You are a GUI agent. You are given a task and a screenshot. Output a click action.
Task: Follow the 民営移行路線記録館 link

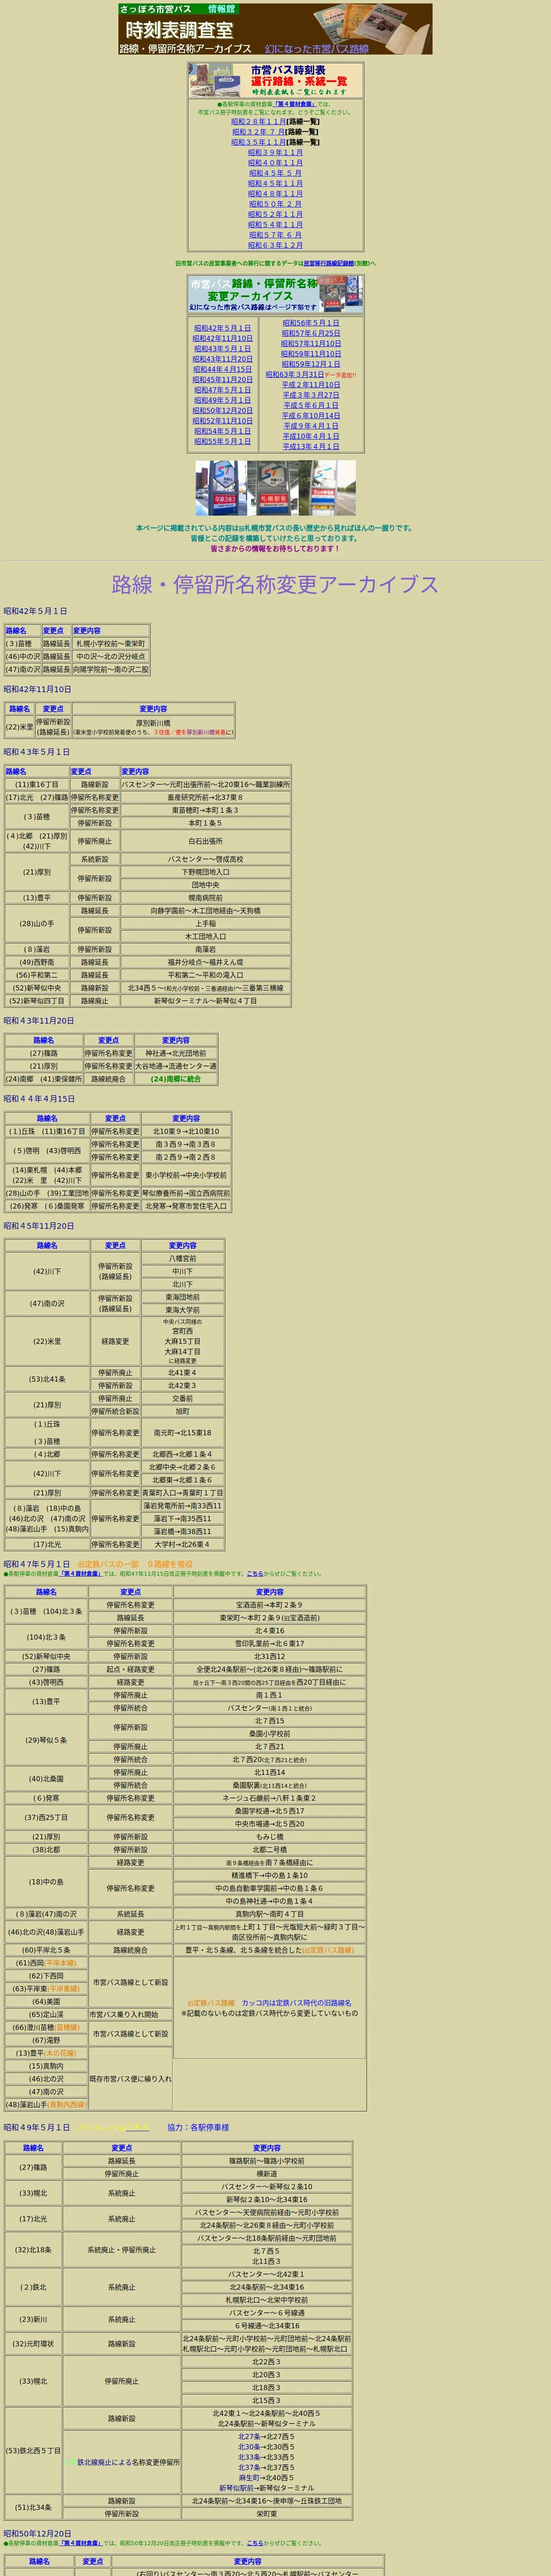pos(329,264)
